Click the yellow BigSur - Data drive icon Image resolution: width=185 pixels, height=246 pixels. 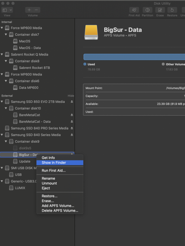tap(91, 32)
